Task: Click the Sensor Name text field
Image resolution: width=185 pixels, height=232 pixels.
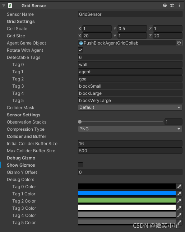Action: pos(130,14)
